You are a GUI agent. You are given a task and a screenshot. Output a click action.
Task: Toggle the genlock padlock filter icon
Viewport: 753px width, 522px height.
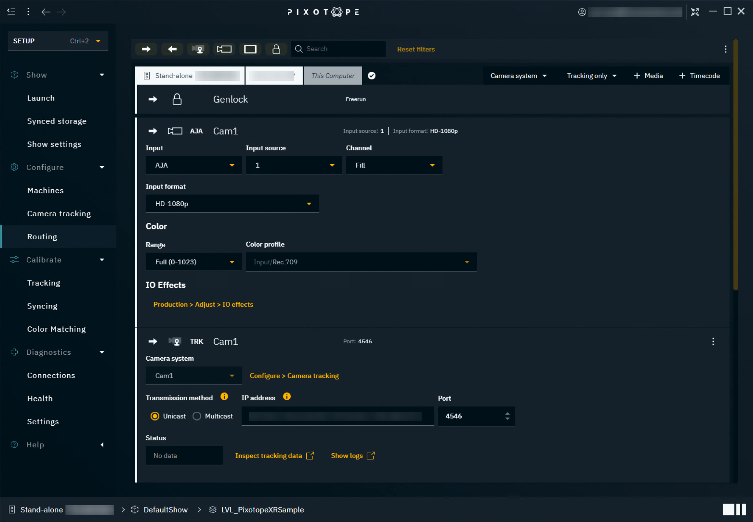tap(276, 49)
